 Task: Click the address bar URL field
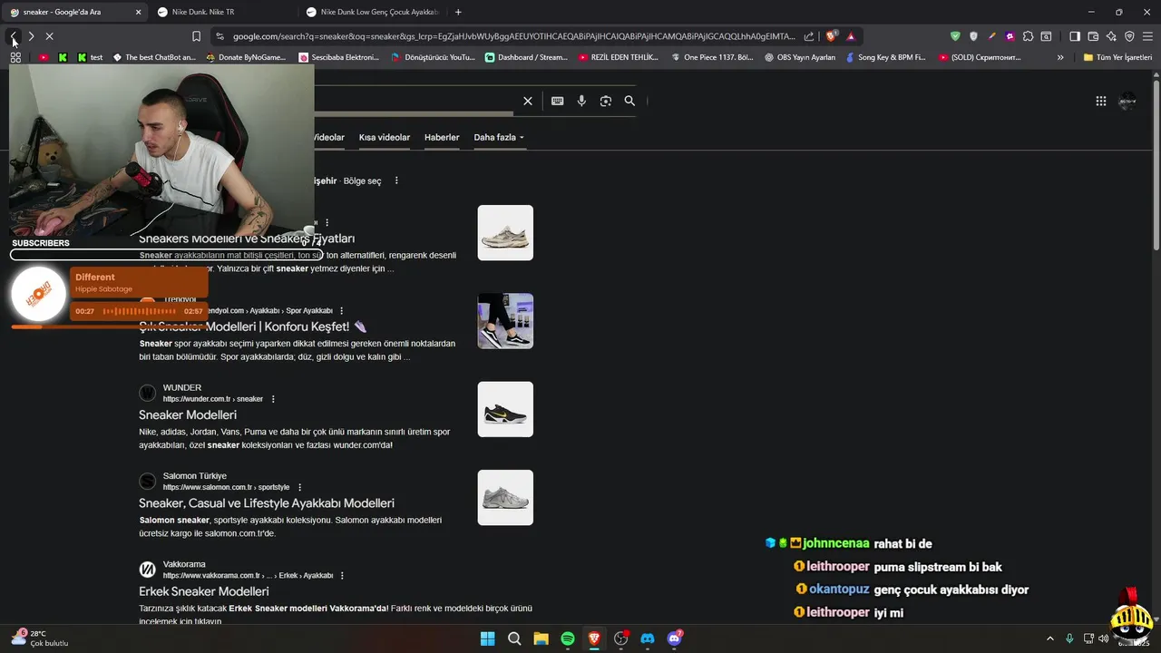[x=513, y=36]
